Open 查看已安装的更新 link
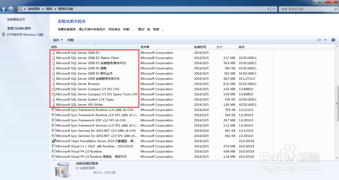339x180 pixels. coord(19,28)
